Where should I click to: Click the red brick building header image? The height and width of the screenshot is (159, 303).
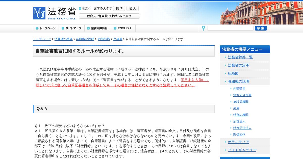coord(261,13)
